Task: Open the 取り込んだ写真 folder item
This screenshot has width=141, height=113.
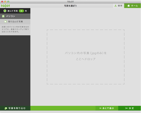Action: click(15, 21)
